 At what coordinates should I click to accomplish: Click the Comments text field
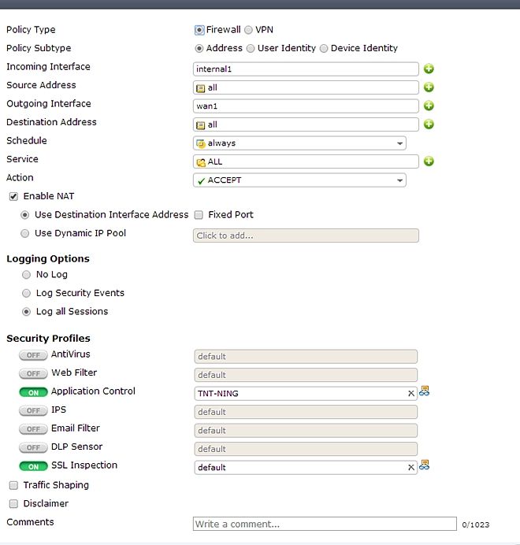point(325,524)
